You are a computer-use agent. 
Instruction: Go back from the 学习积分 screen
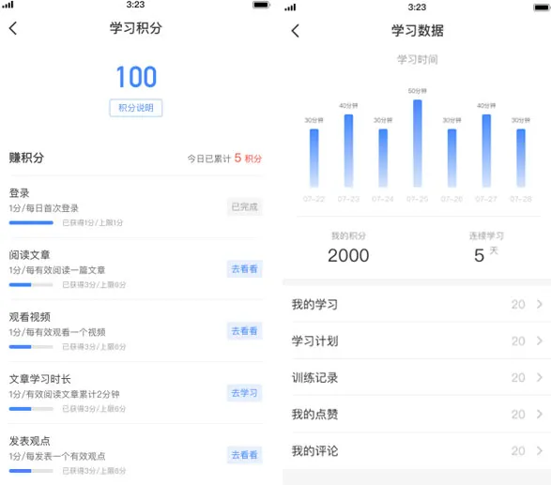[x=13, y=28]
